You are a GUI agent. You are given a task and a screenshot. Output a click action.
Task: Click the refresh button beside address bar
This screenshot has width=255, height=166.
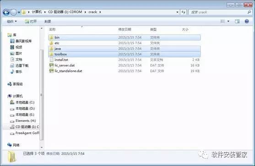tap(183, 12)
